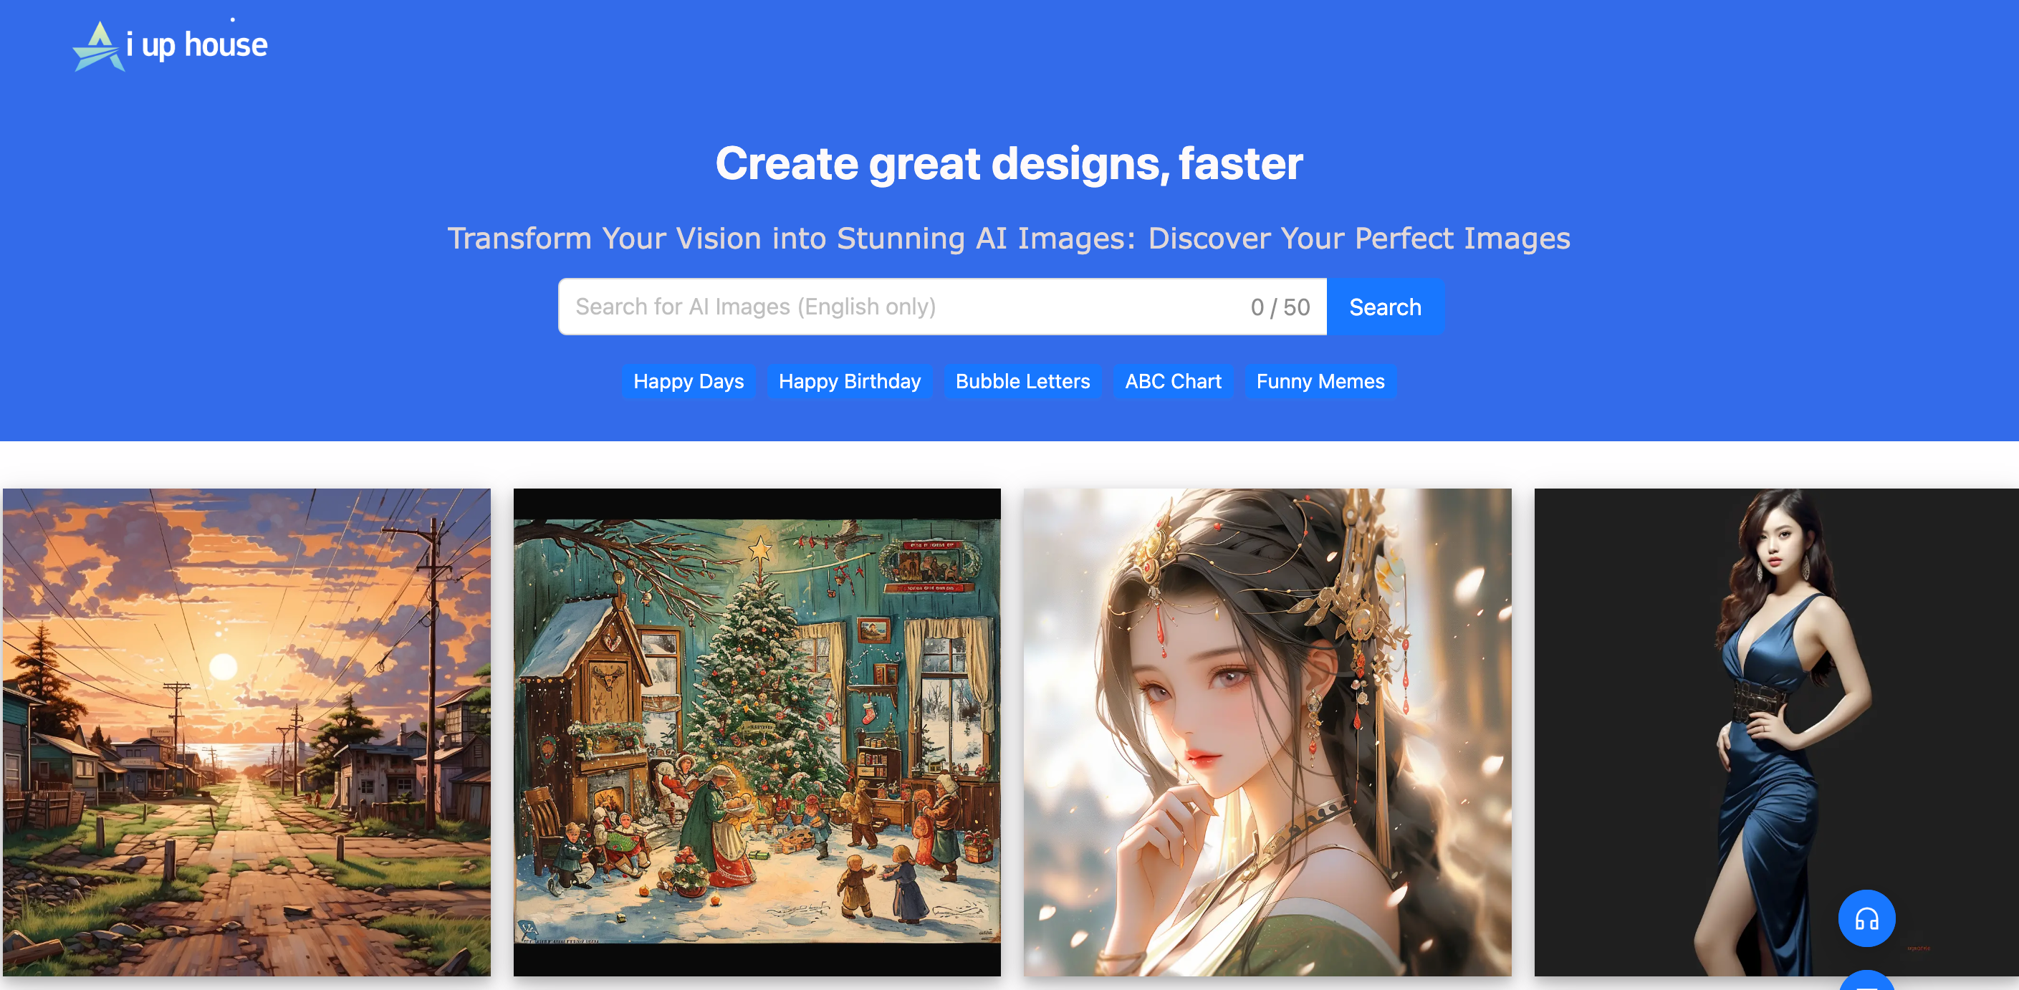Pick the Bubble Letters tag
Viewport: 2019px width, 990px height.
pyautogui.click(x=1022, y=382)
